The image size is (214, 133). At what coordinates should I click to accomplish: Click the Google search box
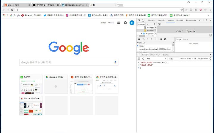(x=69, y=63)
